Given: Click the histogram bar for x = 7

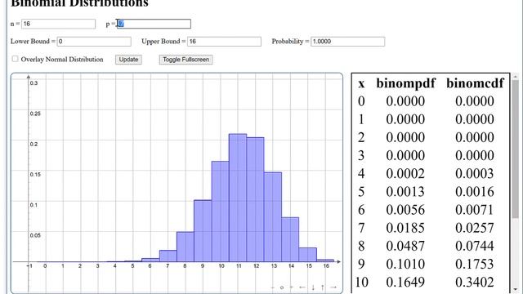Looking at the screenshot, I should (x=168, y=256).
